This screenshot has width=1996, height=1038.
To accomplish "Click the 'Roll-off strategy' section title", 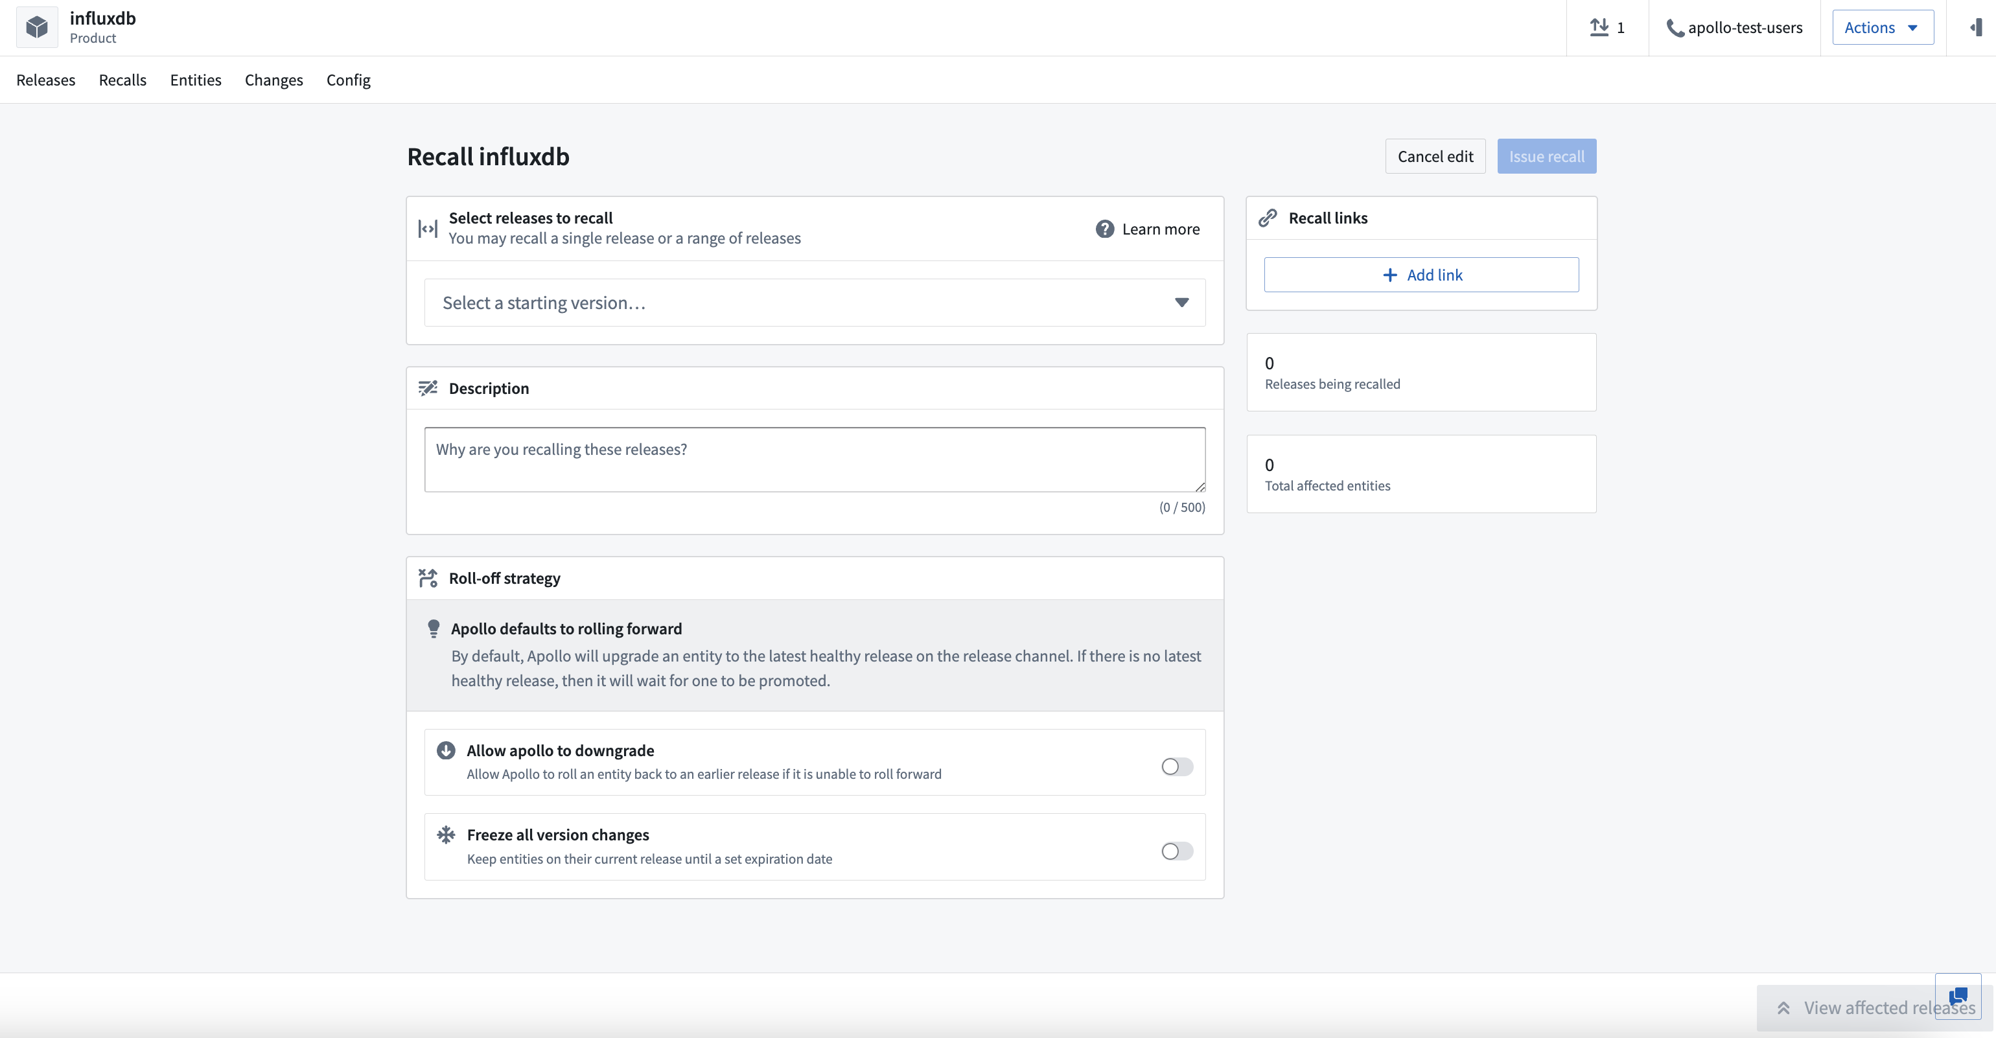I will click(504, 578).
